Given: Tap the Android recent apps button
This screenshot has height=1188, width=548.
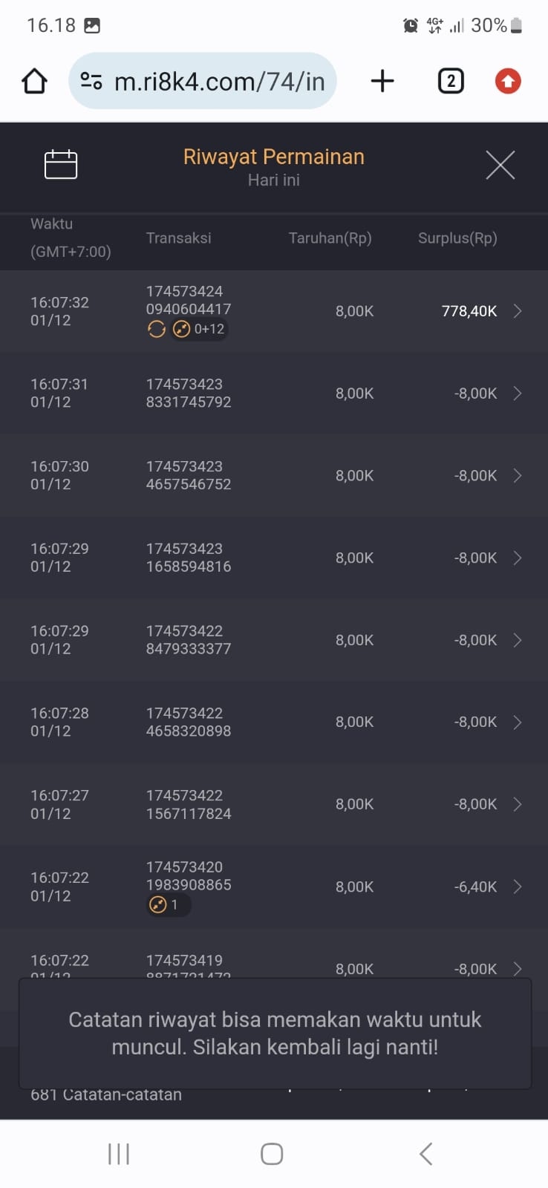Looking at the screenshot, I should (119, 1154).
